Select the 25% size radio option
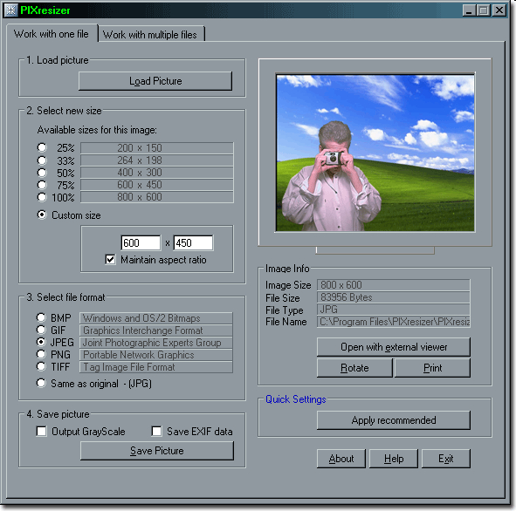Screen dimensions: 516x511 point(42,147)
